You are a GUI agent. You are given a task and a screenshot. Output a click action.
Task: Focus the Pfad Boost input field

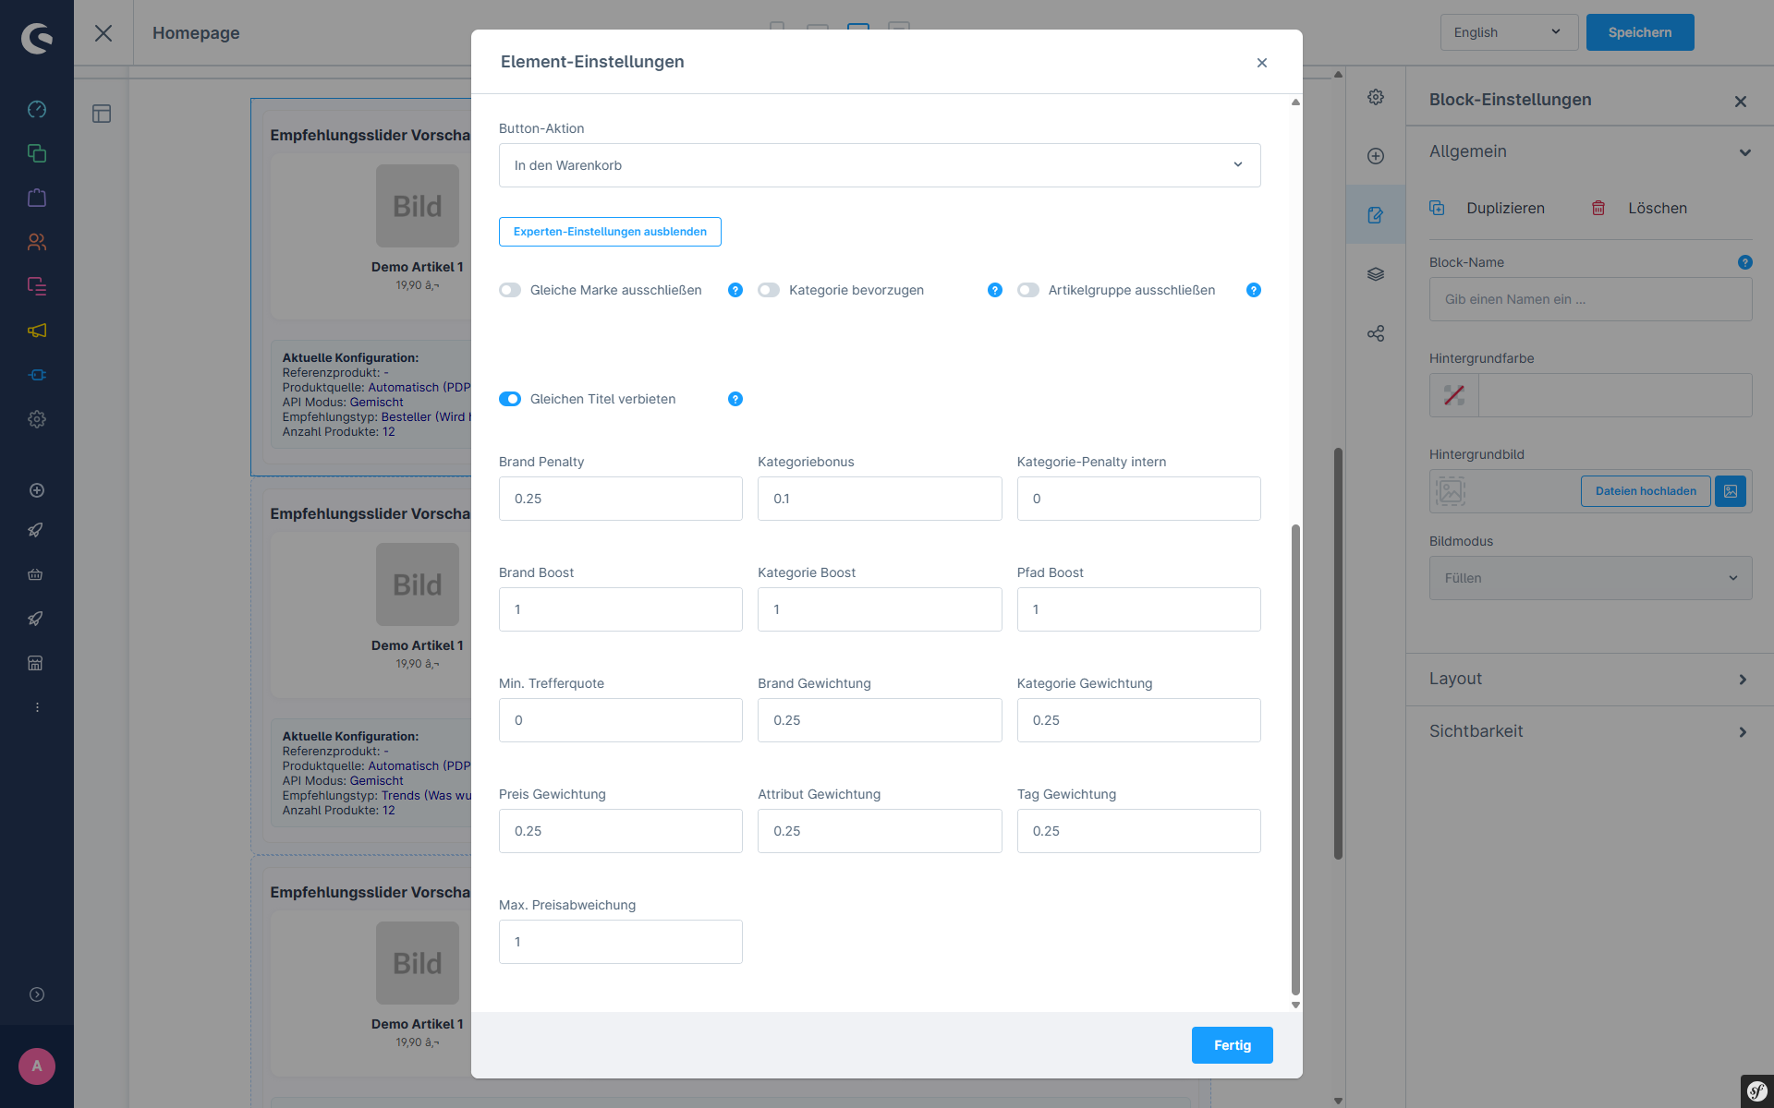(1139, 609)
